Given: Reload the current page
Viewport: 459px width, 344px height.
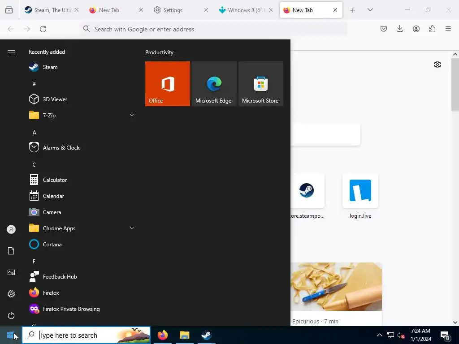Looking at the screenshot, I should [x=43, y=29].
